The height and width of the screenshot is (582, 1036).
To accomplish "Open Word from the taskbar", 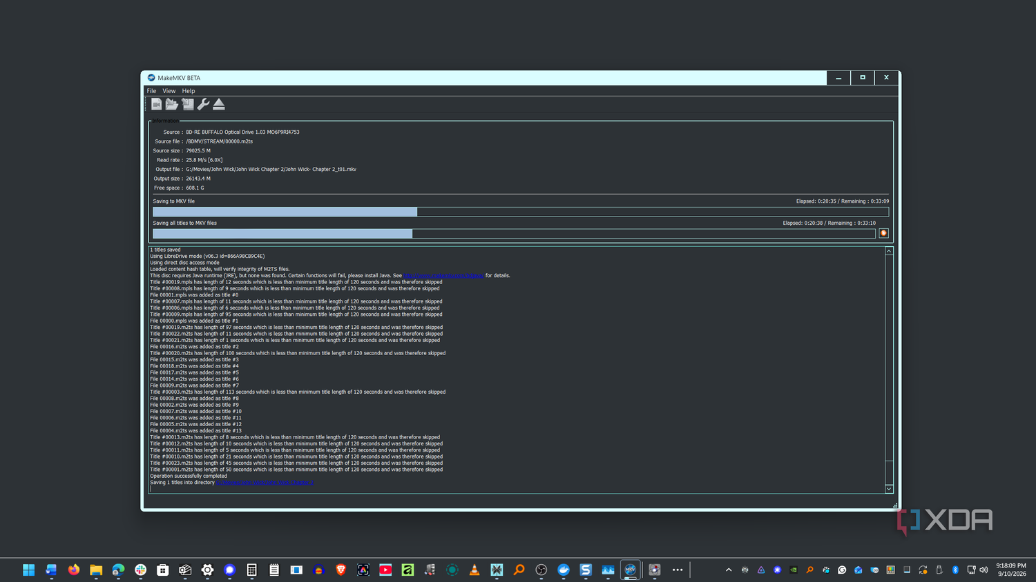I will pyautogui.click(x=51, y=570).
